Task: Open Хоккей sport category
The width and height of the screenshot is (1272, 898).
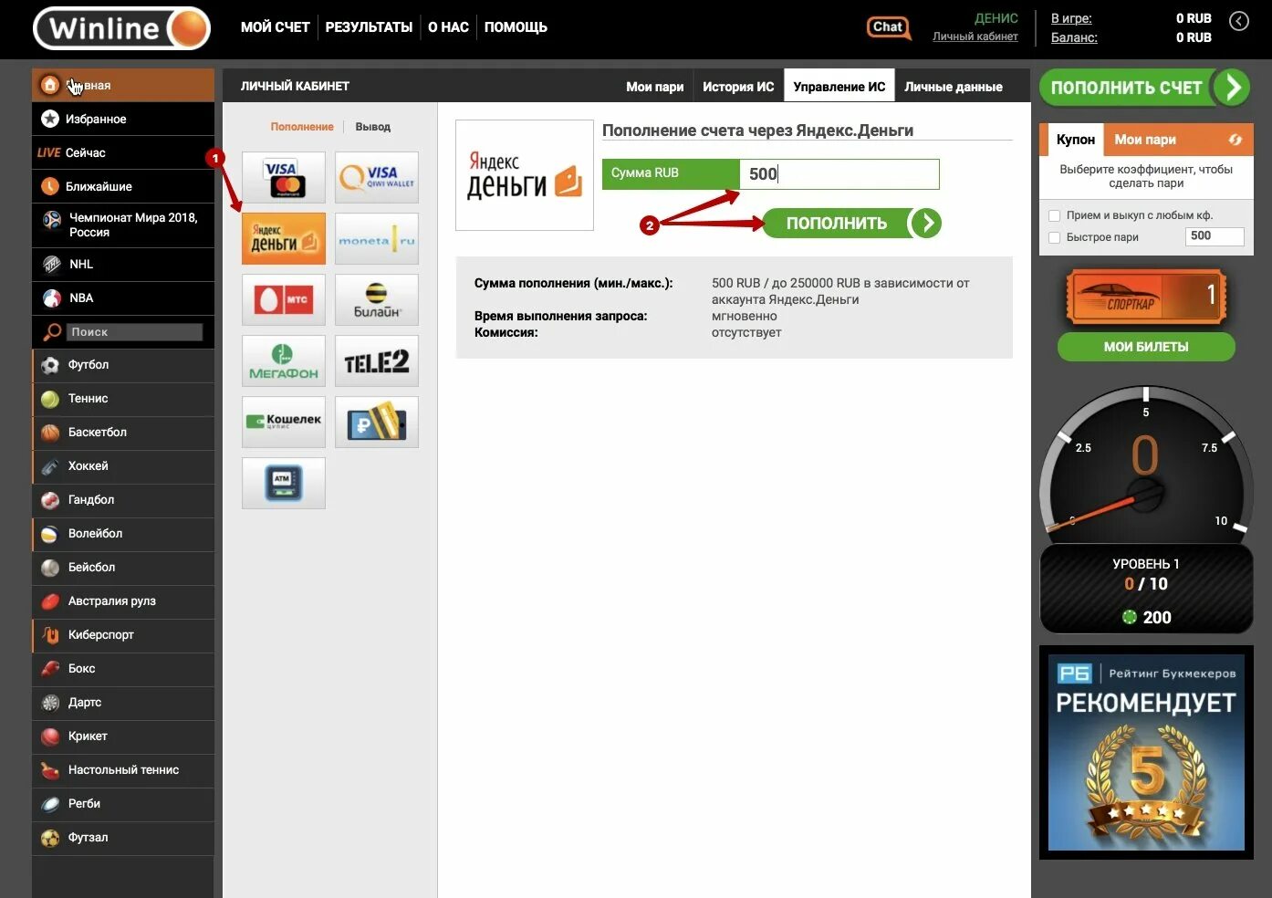Action: pos(123,465)
